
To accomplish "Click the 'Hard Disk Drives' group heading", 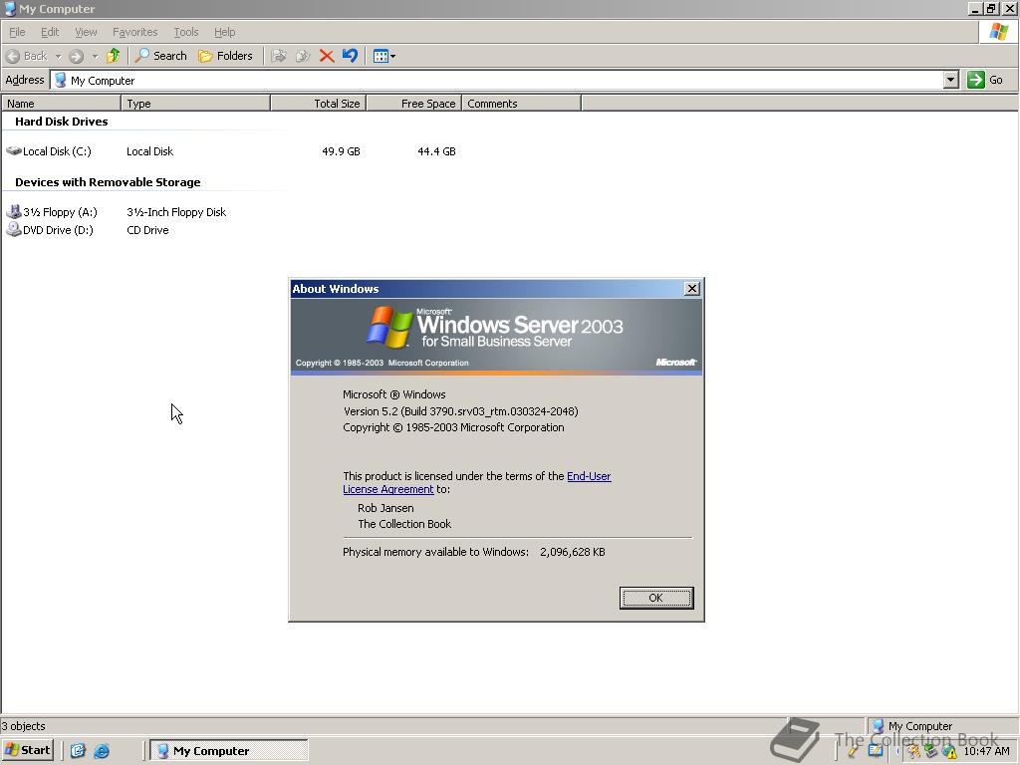I will coord(61,122).
